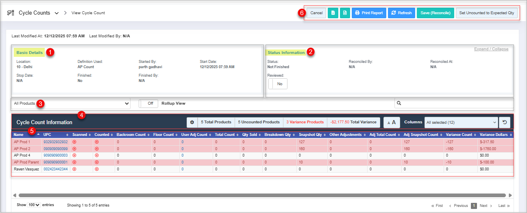Screen dimensions: 527x213
Task: Toggle the Rollup View switch
Action: (x=148, y=103)
